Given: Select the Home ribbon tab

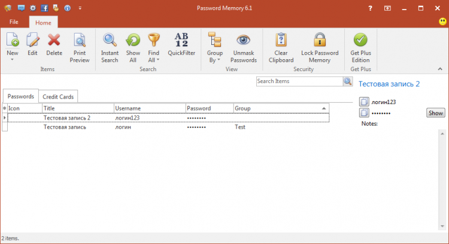Looking at the screenshot, I should (43, 23).
